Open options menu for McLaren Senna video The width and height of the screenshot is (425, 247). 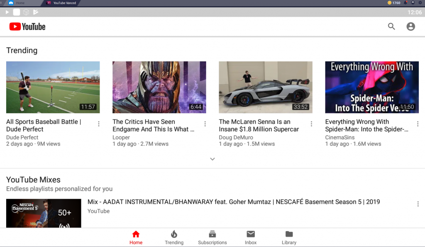click(311, 124)
